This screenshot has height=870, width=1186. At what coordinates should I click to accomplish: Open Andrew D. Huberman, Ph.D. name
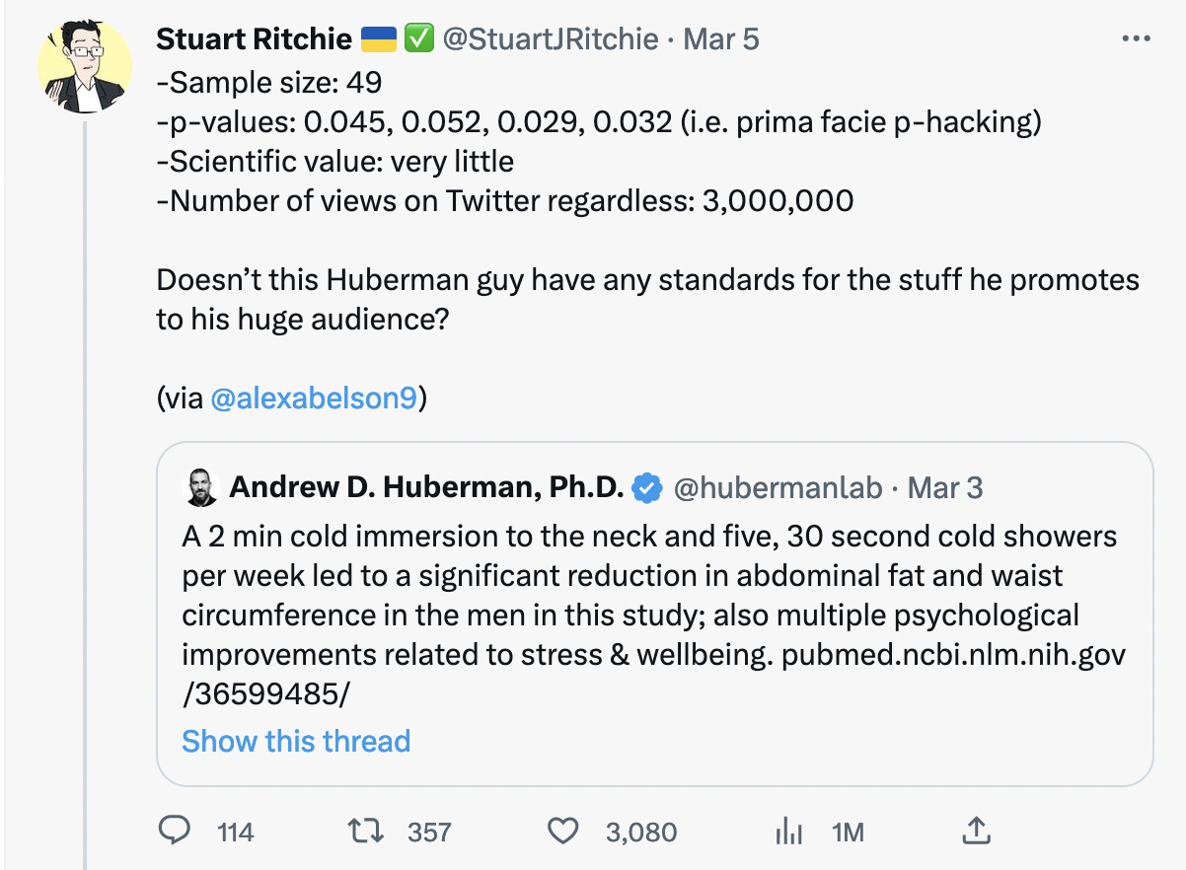(426, 487)
